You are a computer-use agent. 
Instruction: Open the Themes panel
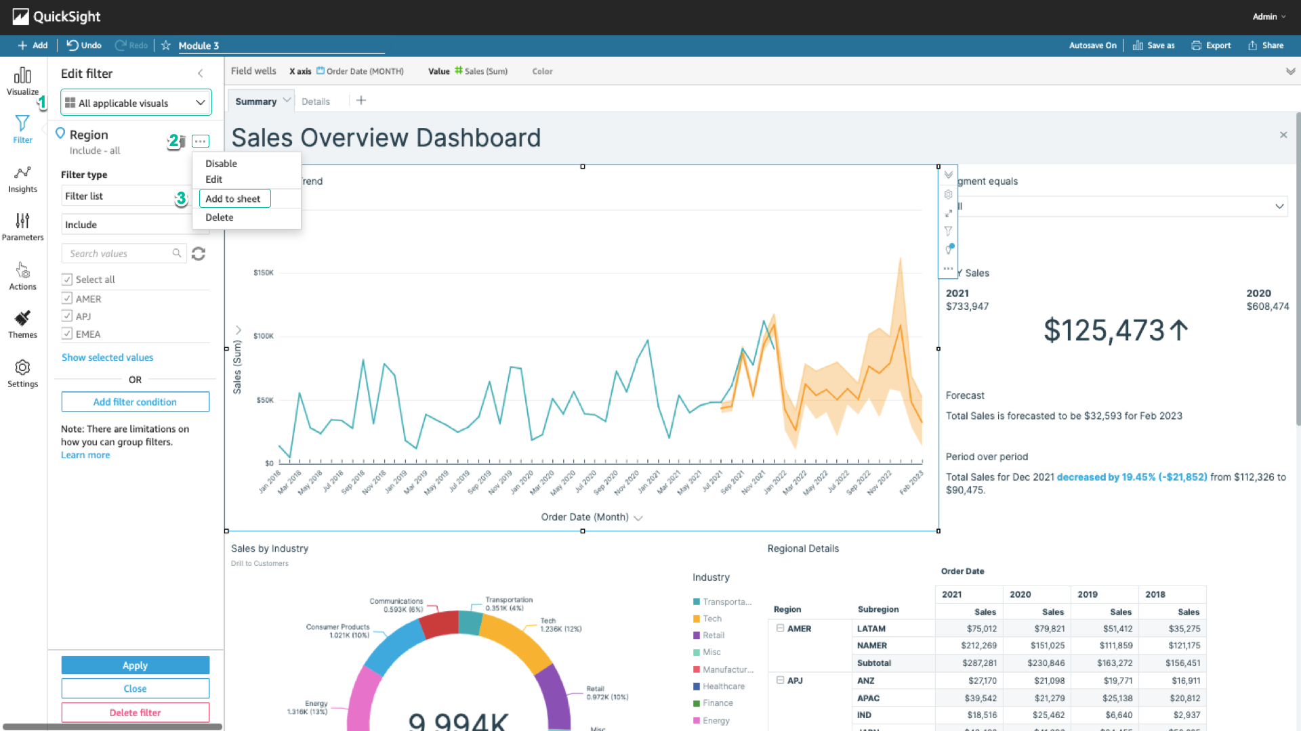(x=22, y=324)
